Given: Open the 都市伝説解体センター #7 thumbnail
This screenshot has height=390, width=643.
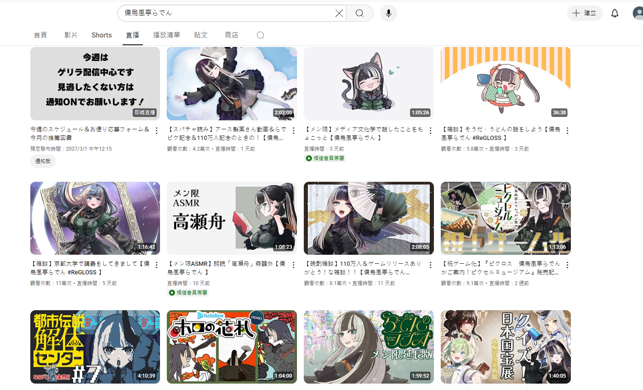Looking at the screenshot, I should pos(95,347).
